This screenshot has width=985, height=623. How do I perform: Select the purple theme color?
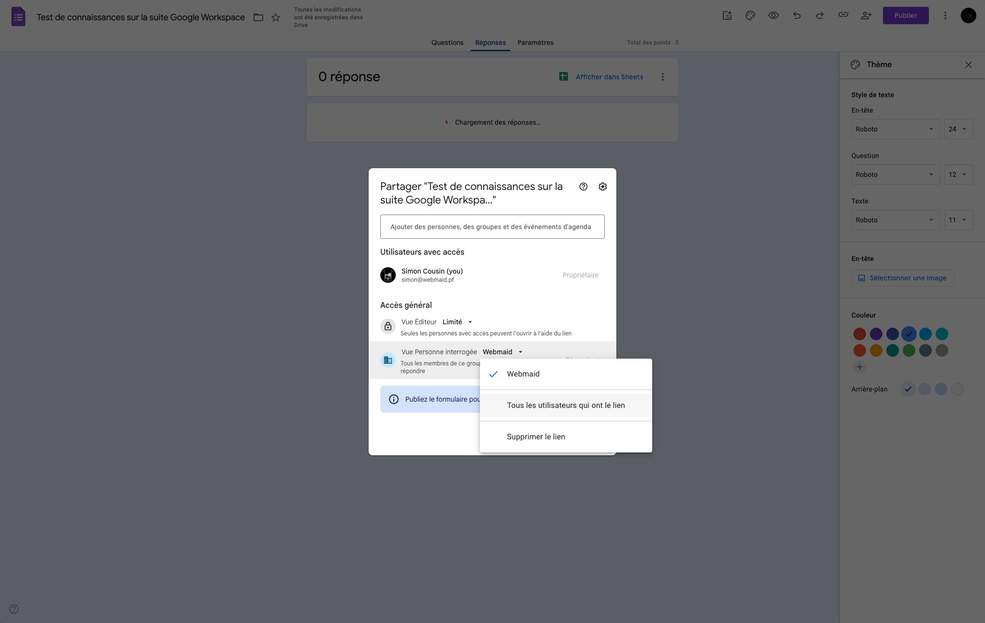(x=876, y=334)
